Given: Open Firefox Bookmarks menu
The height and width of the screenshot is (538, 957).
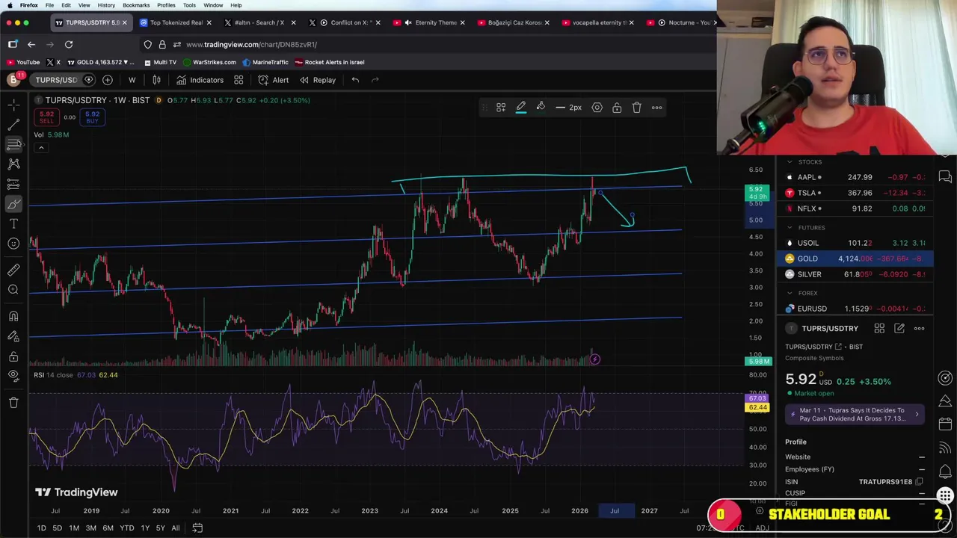Looking at the screenshot, I should (x=136, y=5).
